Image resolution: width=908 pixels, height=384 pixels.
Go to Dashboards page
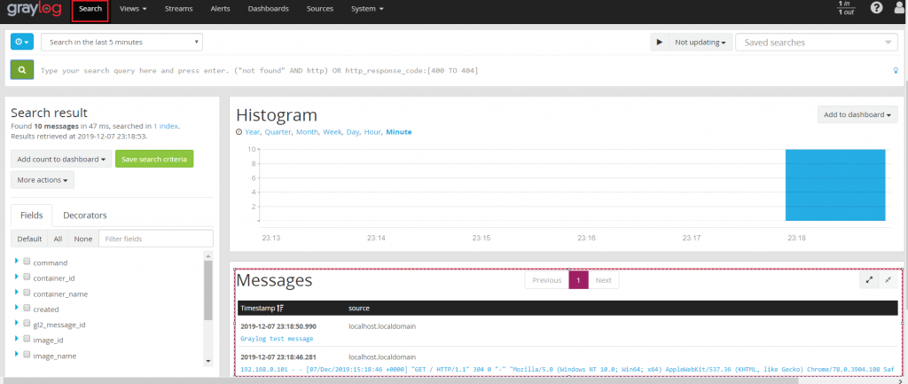[268, 9]
